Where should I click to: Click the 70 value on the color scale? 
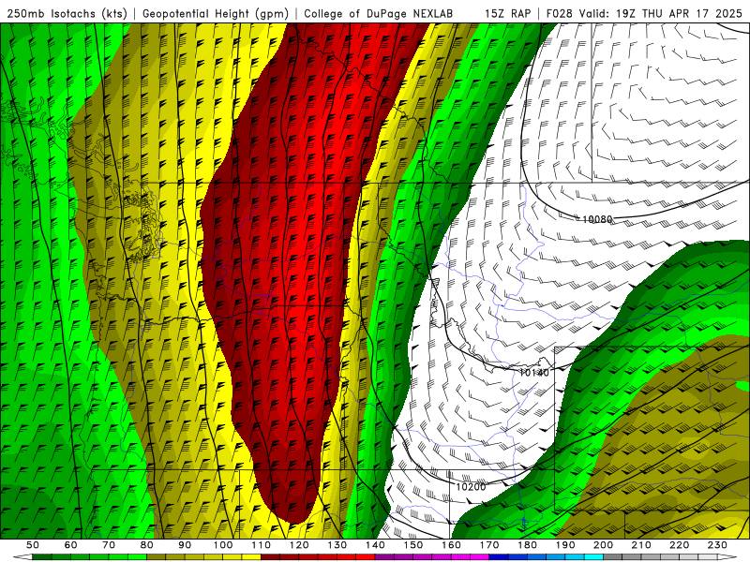click(109, 545)
